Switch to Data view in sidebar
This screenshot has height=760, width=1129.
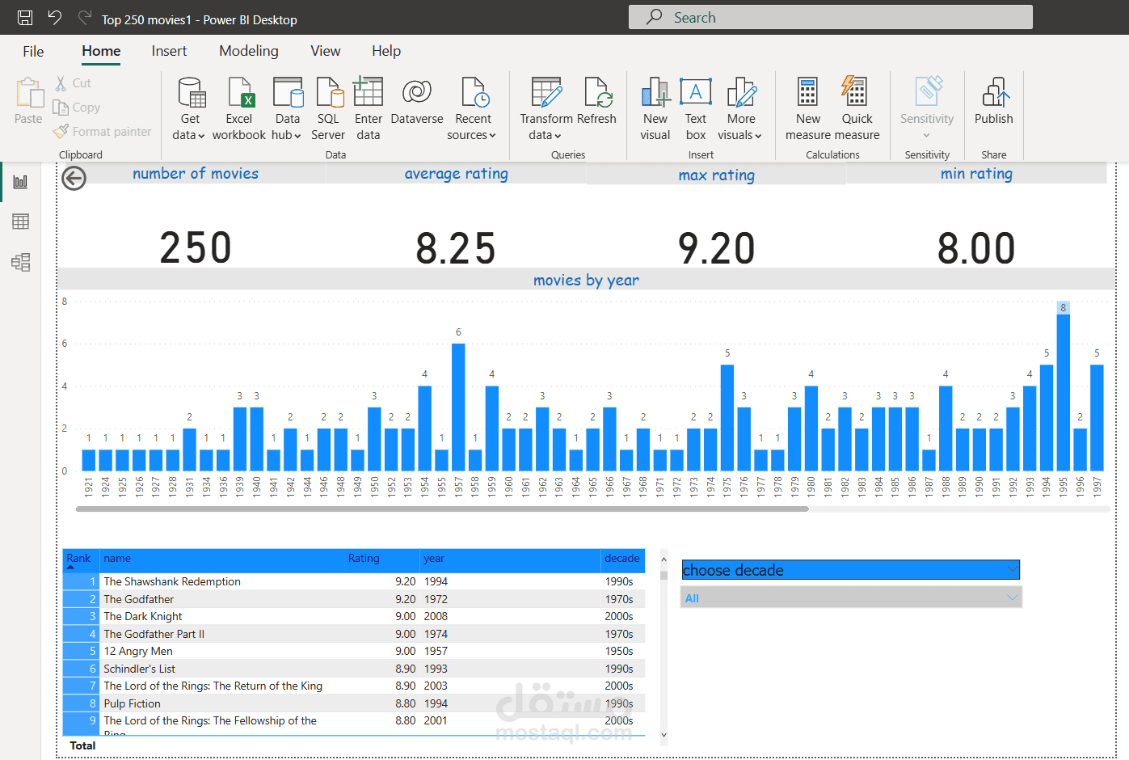tap(21, 222)
